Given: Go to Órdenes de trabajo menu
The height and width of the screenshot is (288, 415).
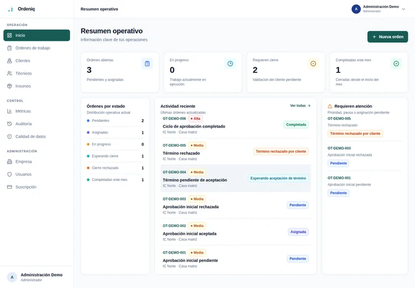Looking at the screenshot, I should (x=36, y=48).
